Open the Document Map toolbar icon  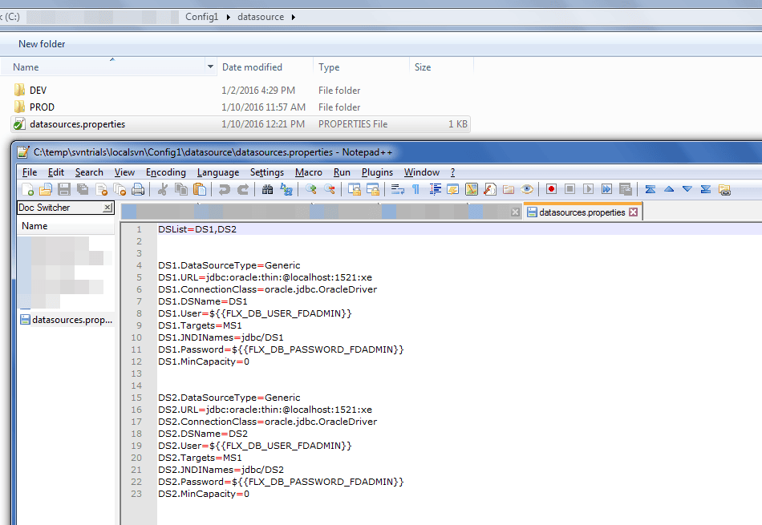472,189
